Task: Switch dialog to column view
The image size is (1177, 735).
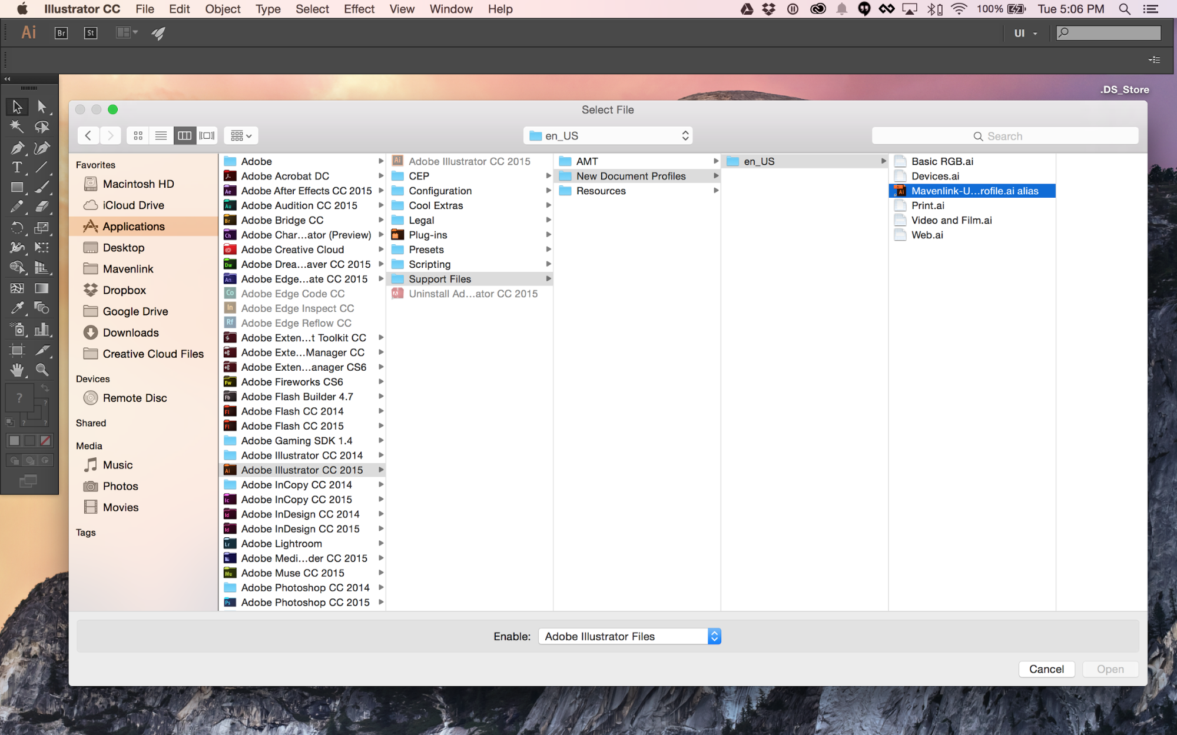Action: pyautogui.click(x=184, y=136)
